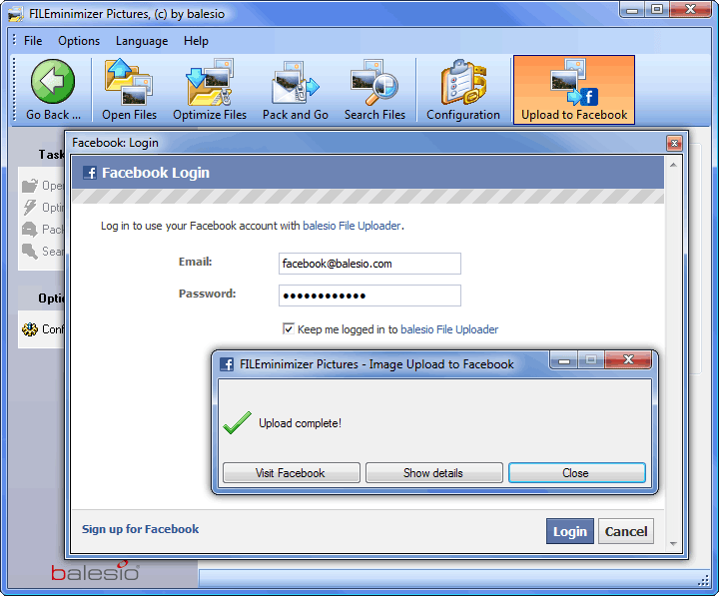Click the main window resize grip

tap(703, 580)
